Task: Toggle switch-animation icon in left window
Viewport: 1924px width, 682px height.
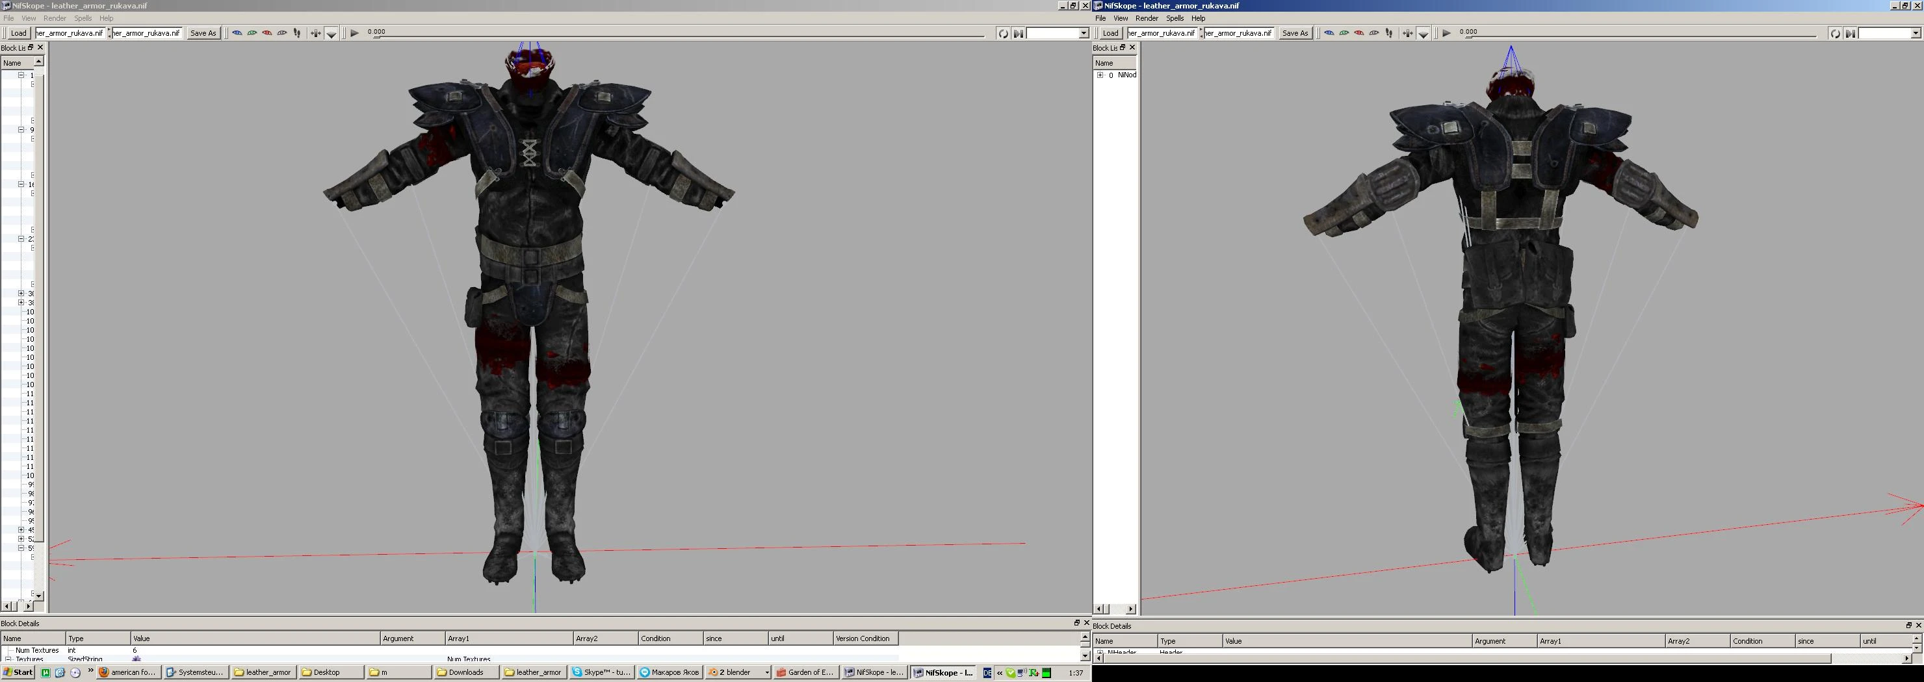Action: click(1018, 33)
